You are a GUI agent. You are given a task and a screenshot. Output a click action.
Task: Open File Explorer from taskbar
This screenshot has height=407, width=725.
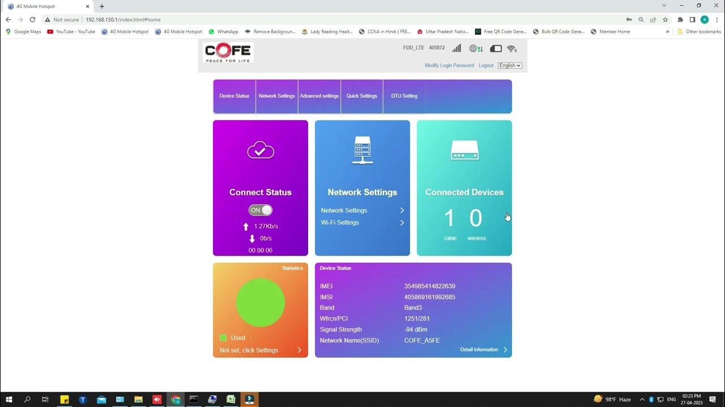click(138, 399)
